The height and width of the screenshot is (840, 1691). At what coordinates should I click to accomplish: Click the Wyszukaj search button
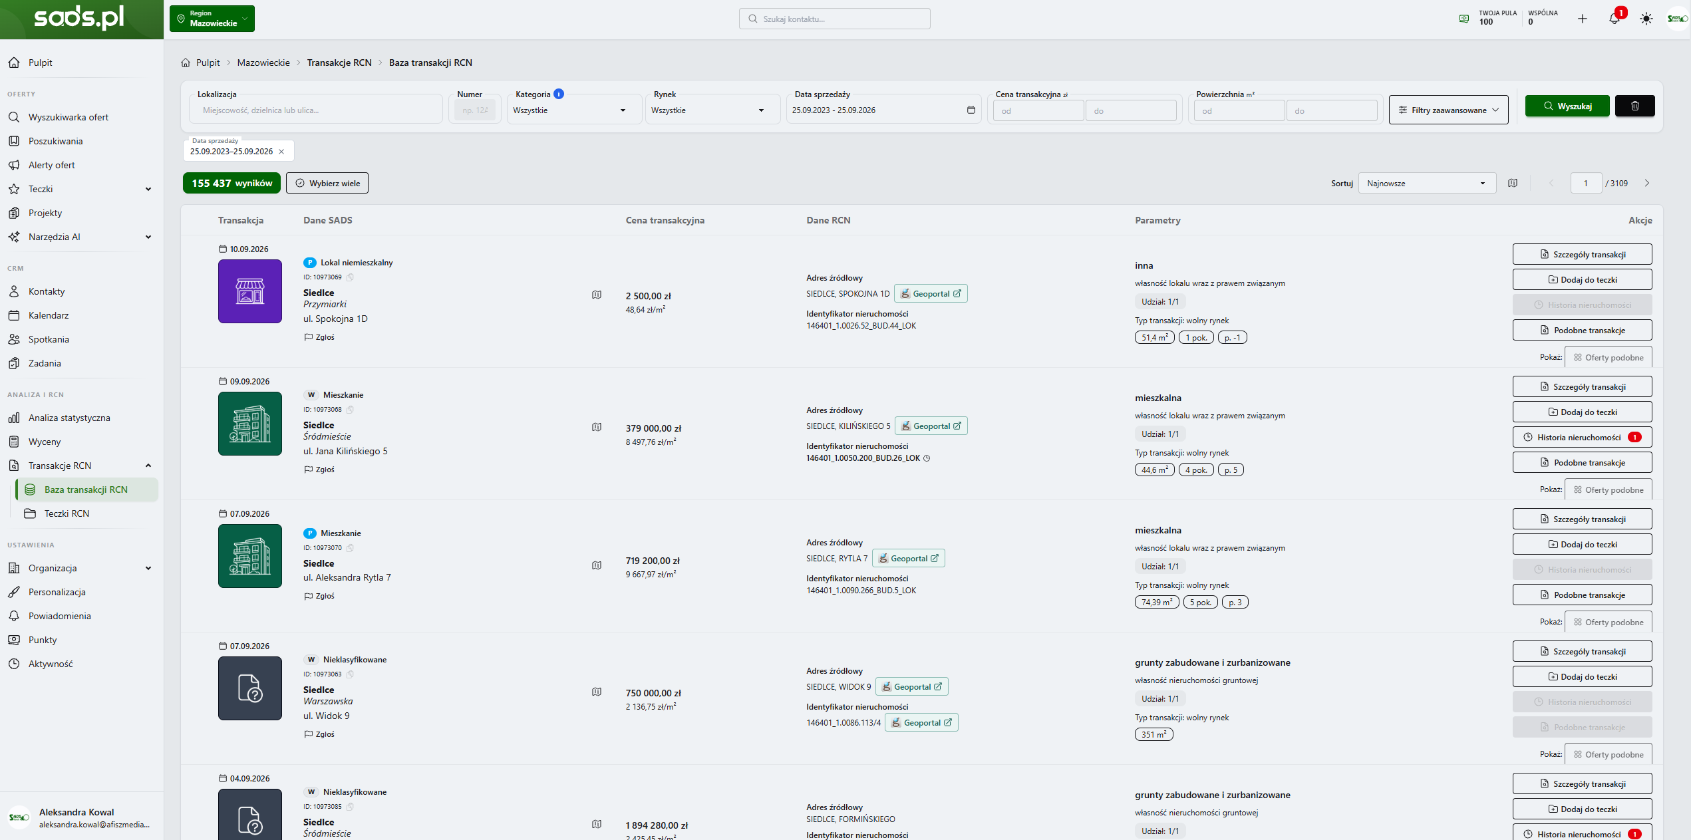[1567, 106]
